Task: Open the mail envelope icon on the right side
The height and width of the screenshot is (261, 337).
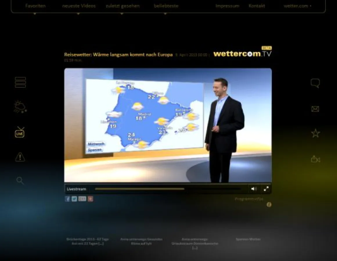Action: click(x=315, y=109)
